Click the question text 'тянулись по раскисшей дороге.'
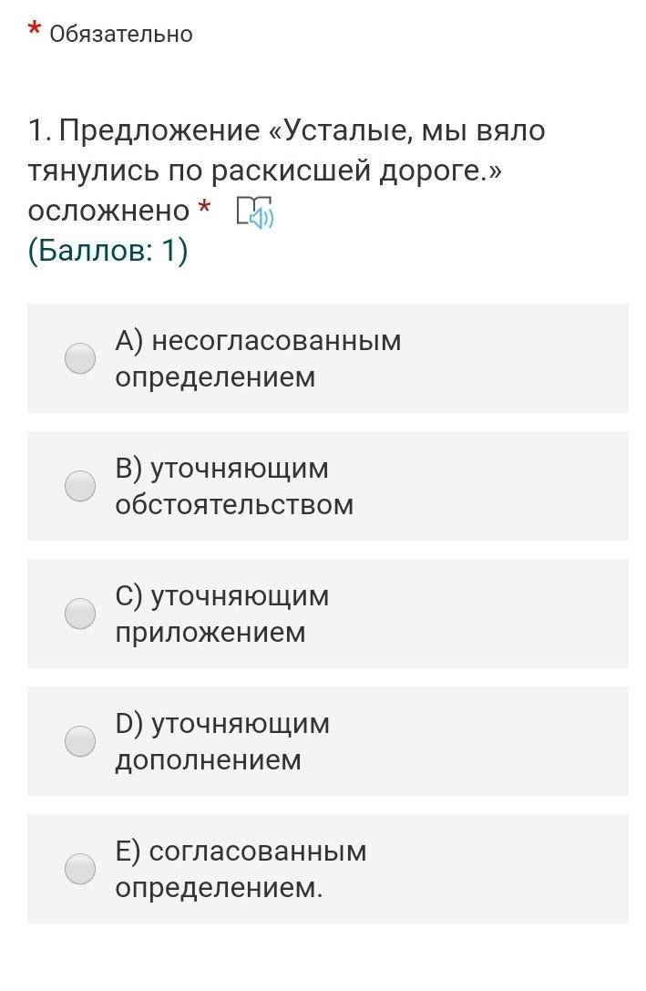This screenshot has width=646, height=991. (x=264, y=171)
